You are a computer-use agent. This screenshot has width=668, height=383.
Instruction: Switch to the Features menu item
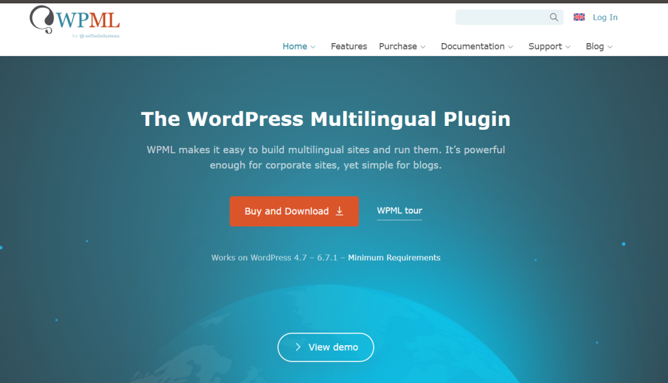click(x=349, y=46)
